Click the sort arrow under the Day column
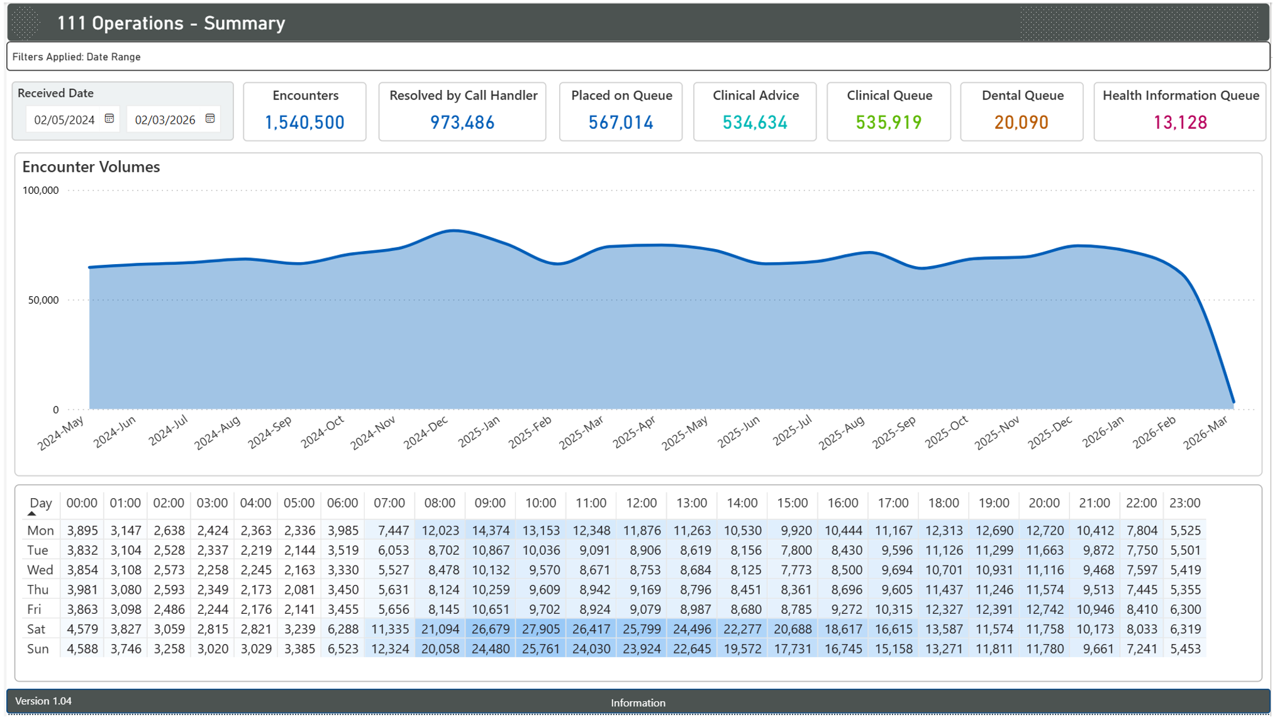This screenshot has height=717, width=1275. coord(32,514)
